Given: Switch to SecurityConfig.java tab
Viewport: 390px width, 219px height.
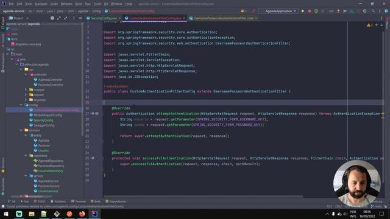Looking at the screenshot, I should click(x=104, y=18).
